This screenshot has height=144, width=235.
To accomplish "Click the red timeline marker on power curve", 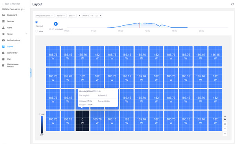I will tap(140, 25).
